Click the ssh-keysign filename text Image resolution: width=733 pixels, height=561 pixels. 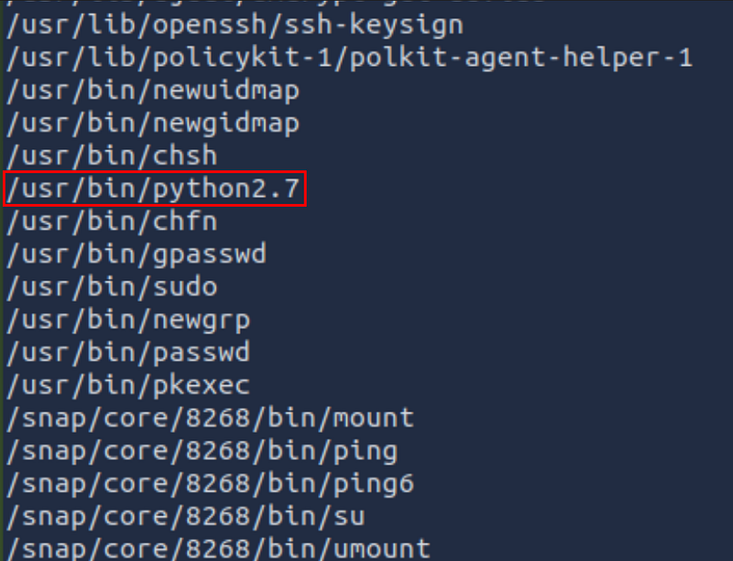click(374, 24)
